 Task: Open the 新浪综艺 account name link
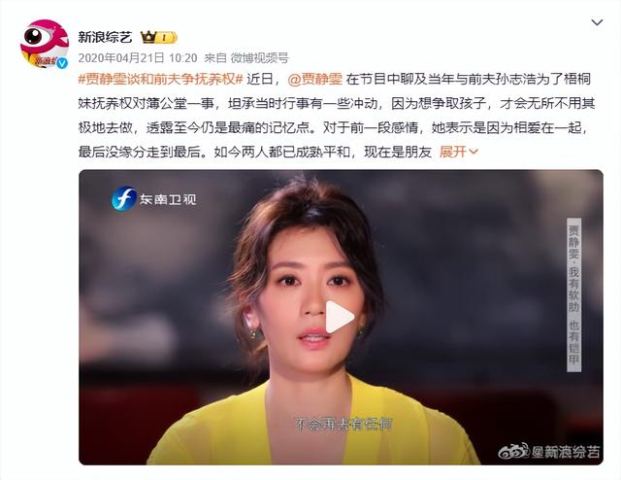[105, 37]
